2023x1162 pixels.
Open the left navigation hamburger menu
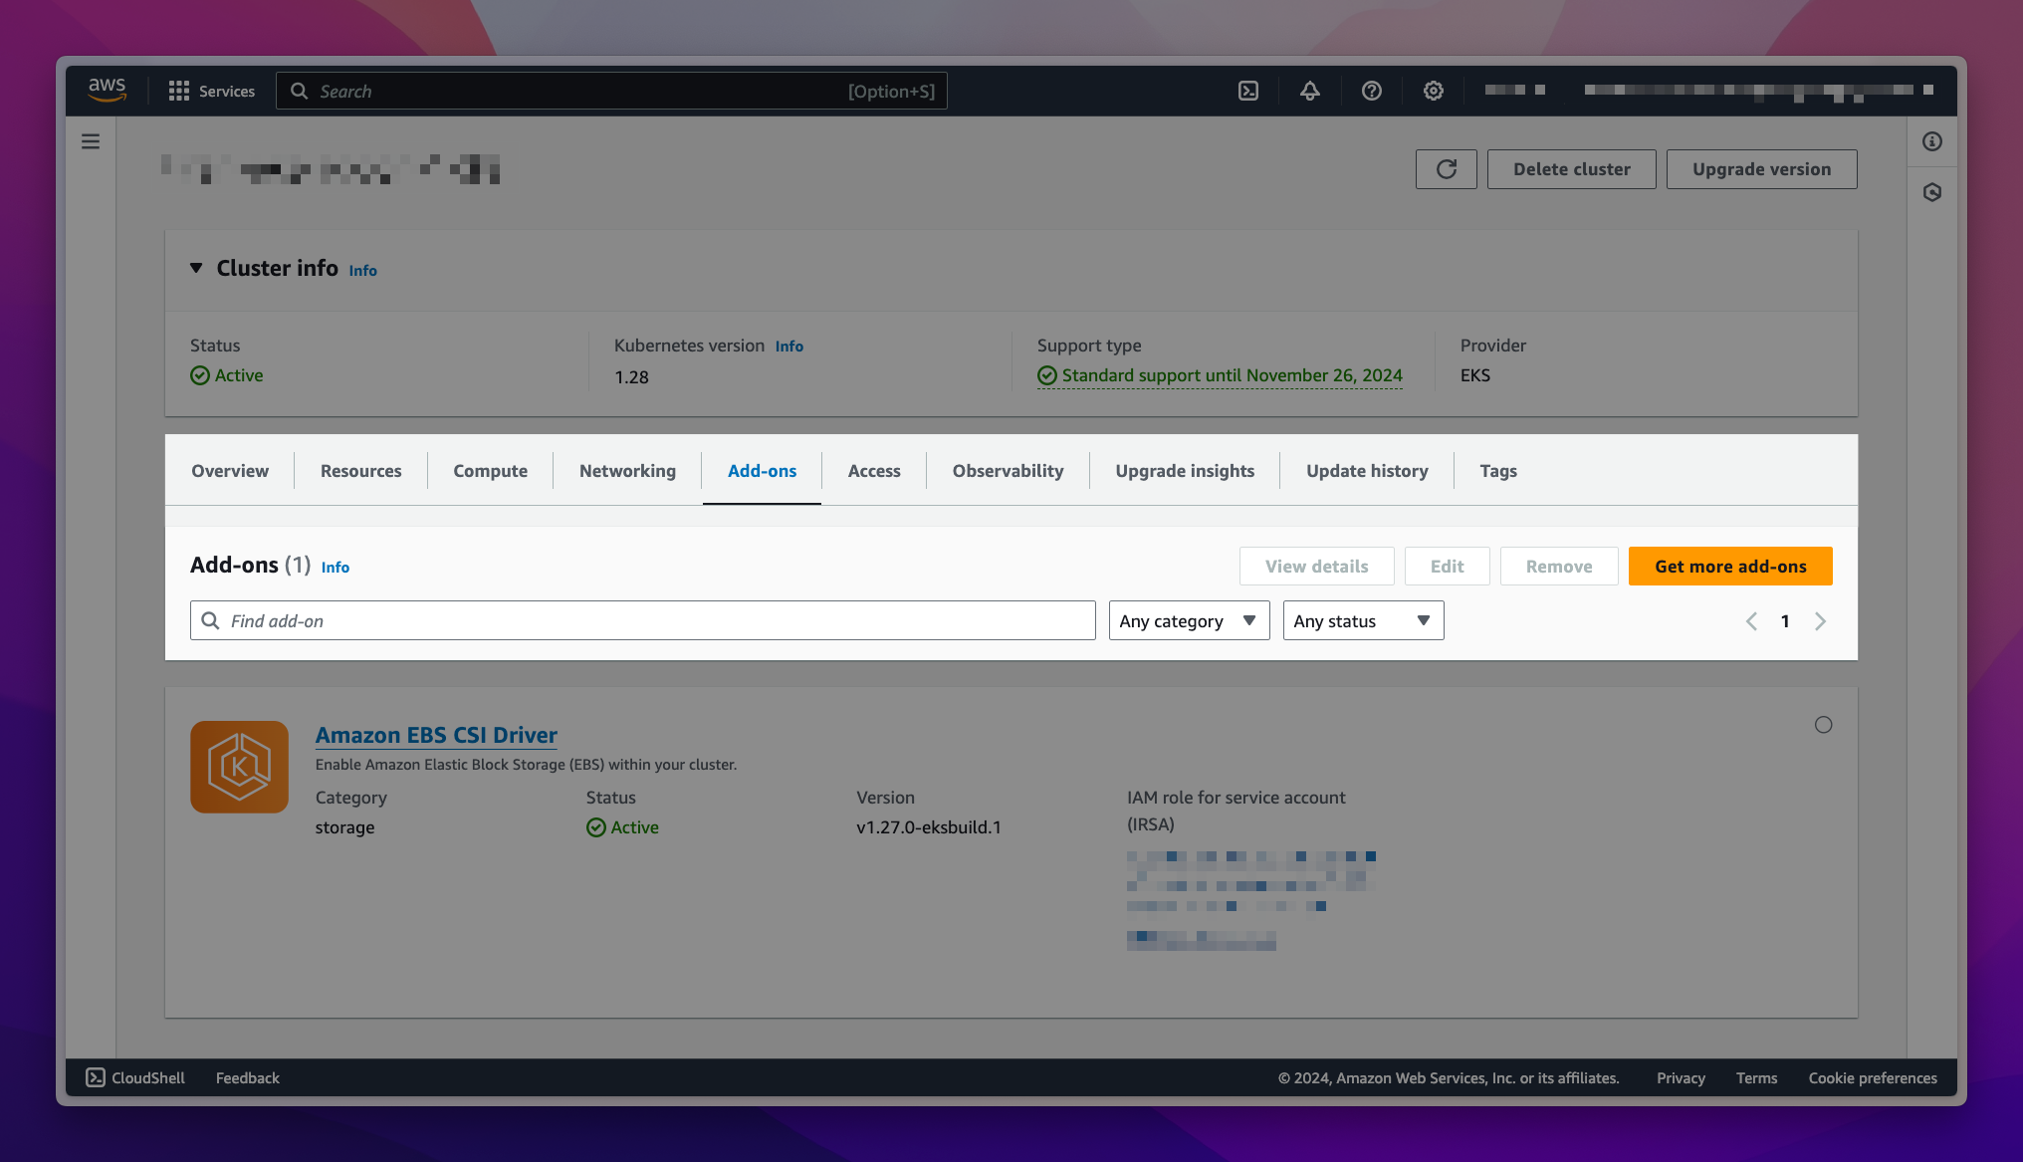point(91,141)
